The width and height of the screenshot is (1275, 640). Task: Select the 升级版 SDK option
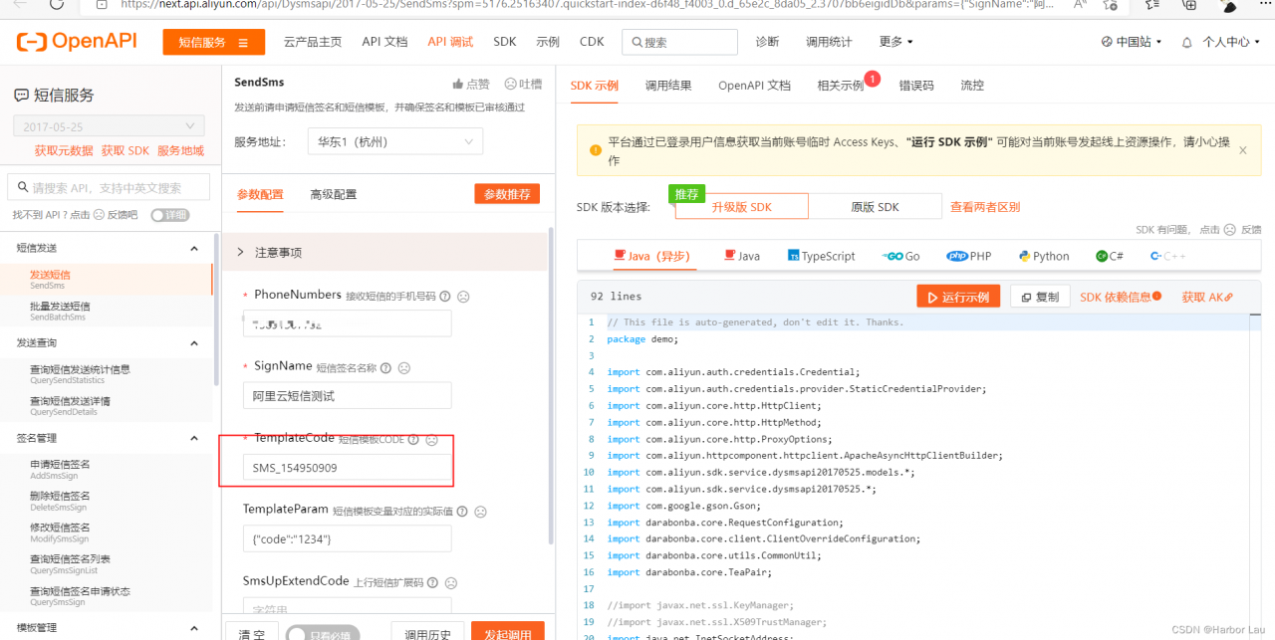coord(741,207)
